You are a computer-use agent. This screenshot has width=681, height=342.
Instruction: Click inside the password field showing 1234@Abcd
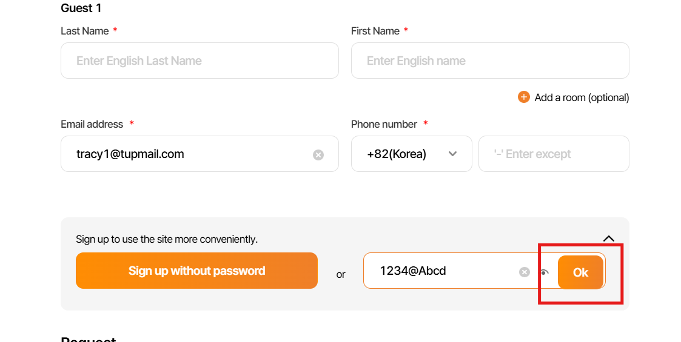click(443, 271)
